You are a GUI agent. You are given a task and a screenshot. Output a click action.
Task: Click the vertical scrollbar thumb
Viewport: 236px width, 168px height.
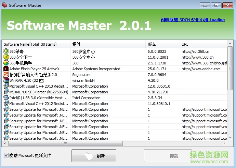pos(230,68)
